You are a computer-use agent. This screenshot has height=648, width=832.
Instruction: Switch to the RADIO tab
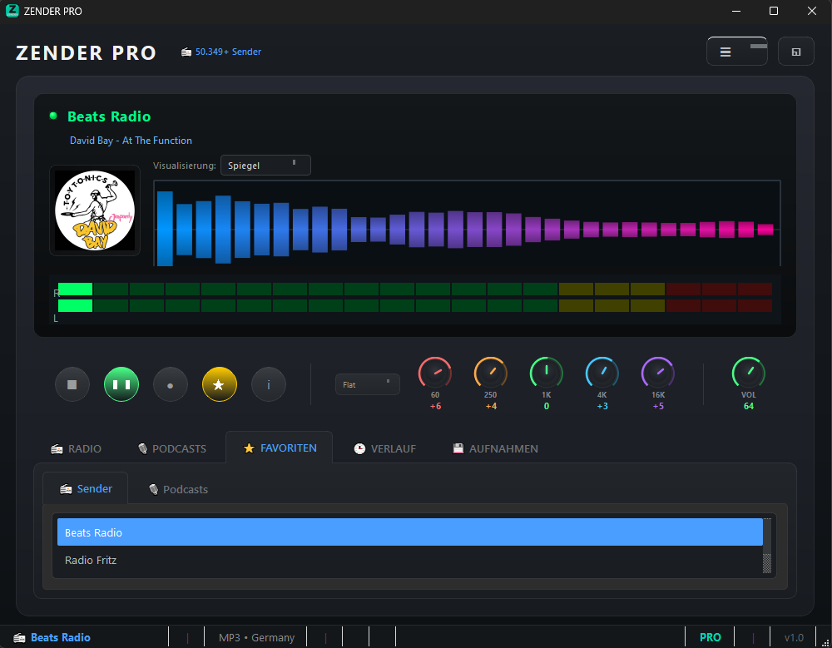(77, 448)
